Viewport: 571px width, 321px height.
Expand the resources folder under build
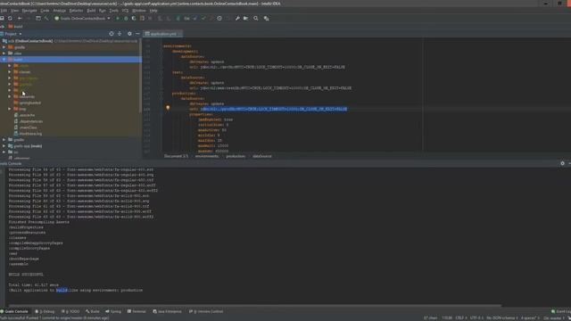tap(10, 97)
